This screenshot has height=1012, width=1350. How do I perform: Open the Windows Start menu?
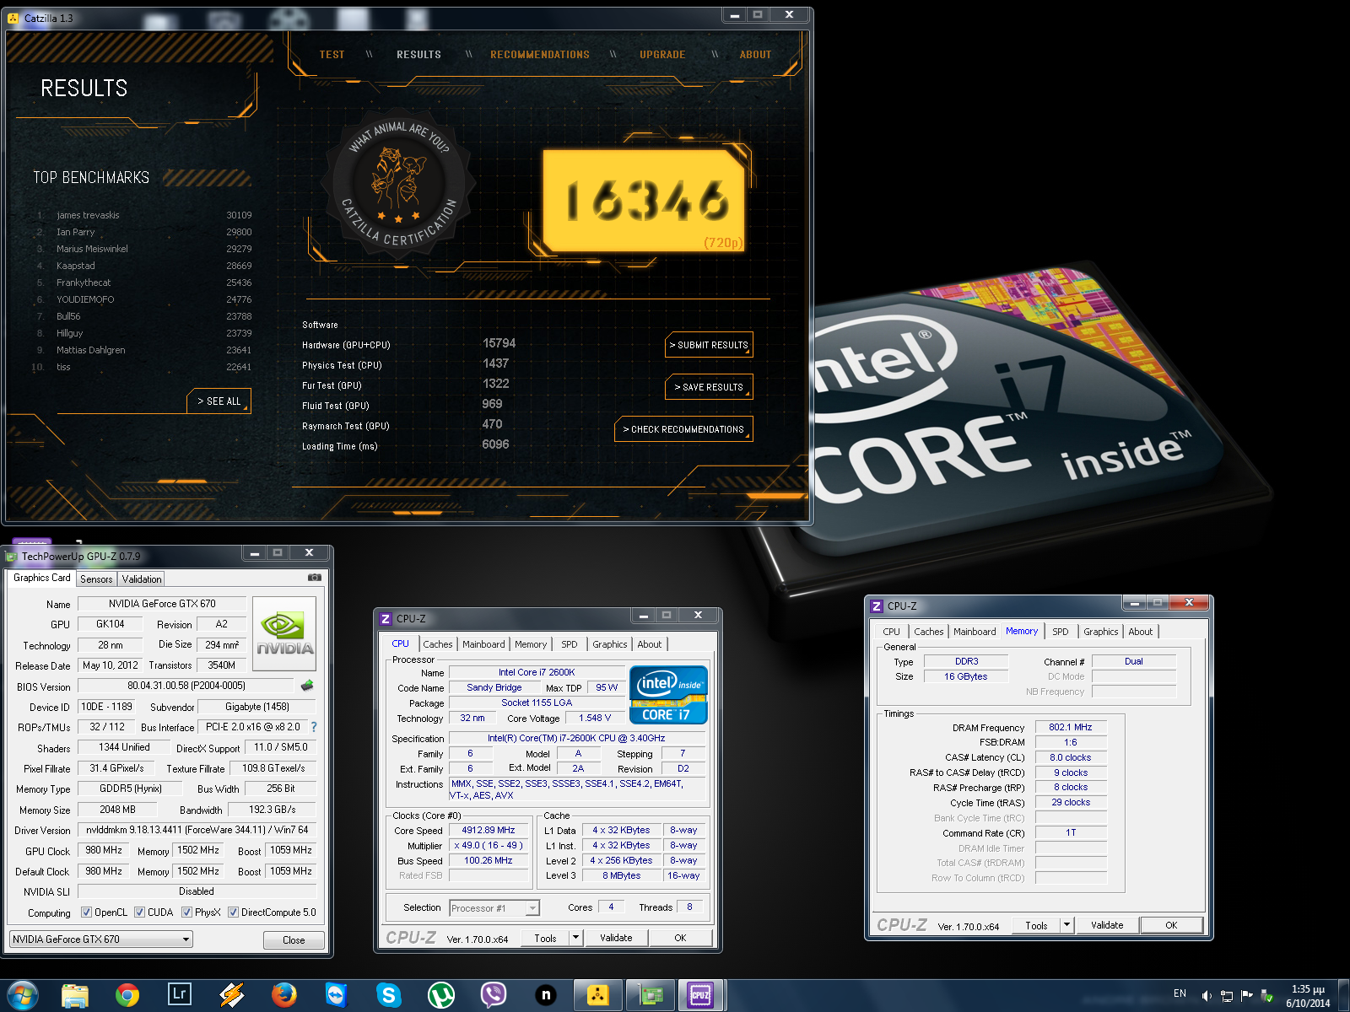pyautogui.click(x=22, y=995)
